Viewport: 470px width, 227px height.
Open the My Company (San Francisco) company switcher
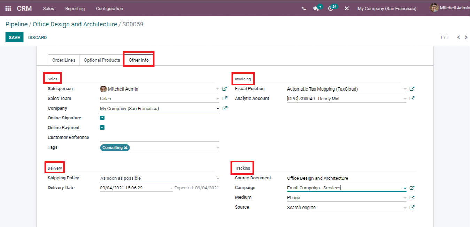click(387, 8)
